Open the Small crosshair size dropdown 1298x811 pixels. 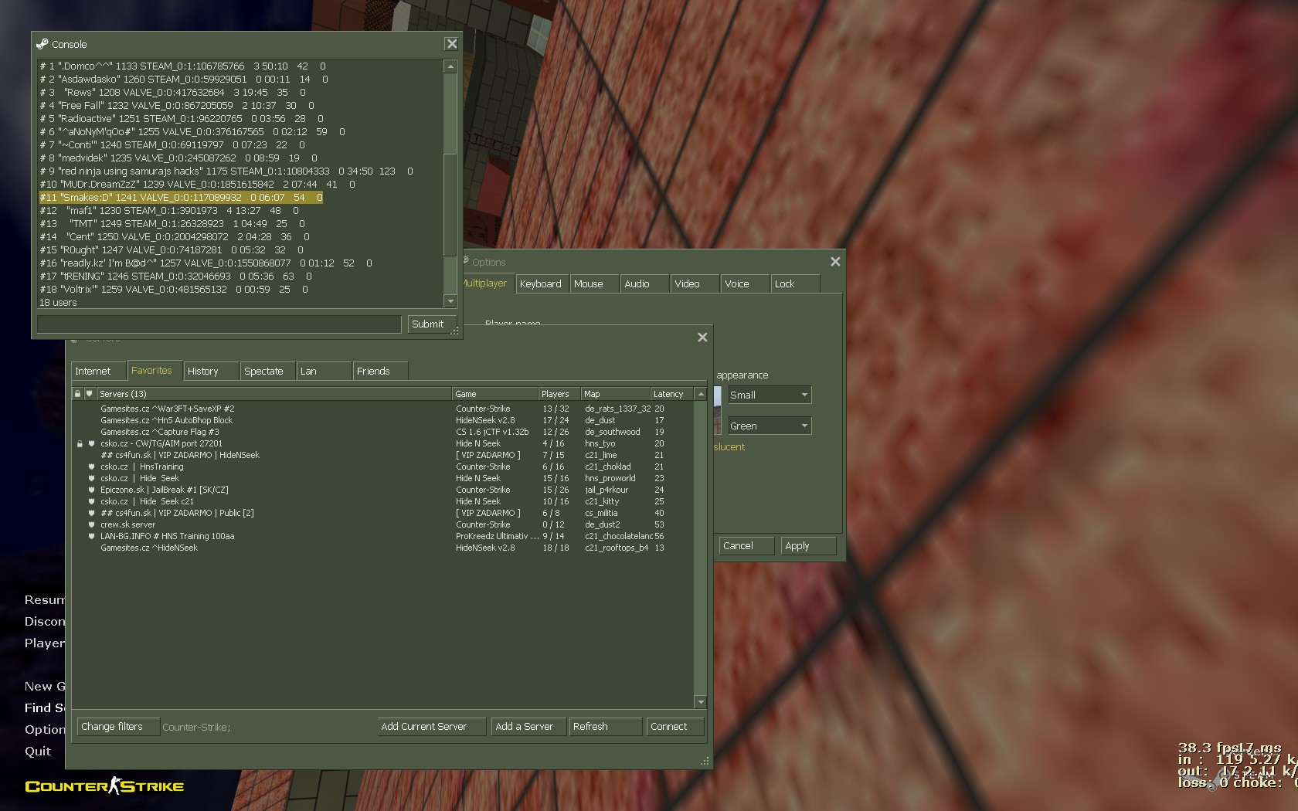click(x=769, y=395)
